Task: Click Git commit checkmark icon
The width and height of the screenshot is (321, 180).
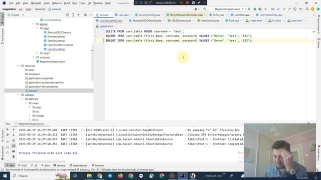Action: [284, 9]
